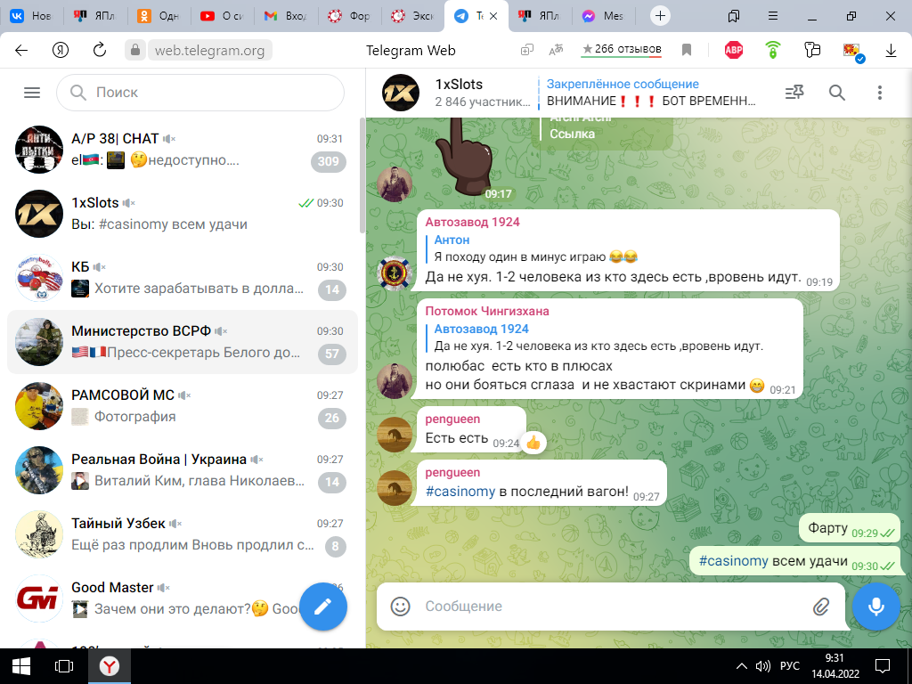This screenshot has width=912, height=684.
Task: Open Реальная Война | Украина chat
Action: coord(182,470)
